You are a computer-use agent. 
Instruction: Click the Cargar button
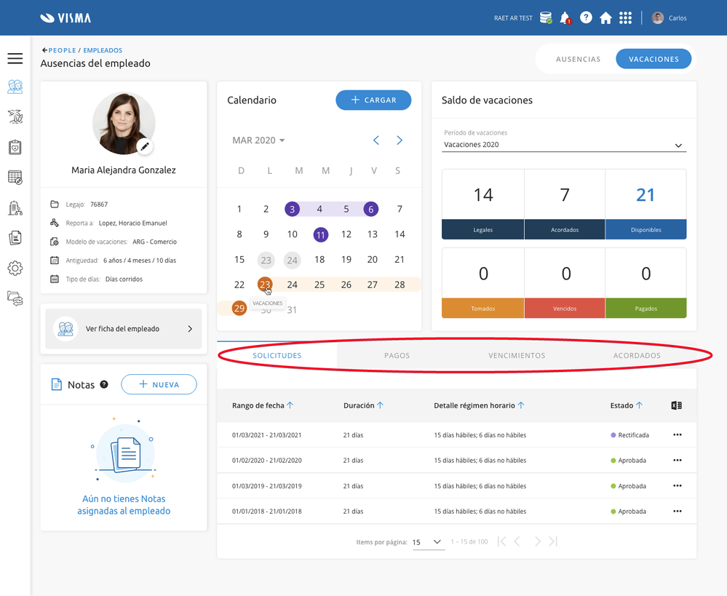(x=373, y=100)
